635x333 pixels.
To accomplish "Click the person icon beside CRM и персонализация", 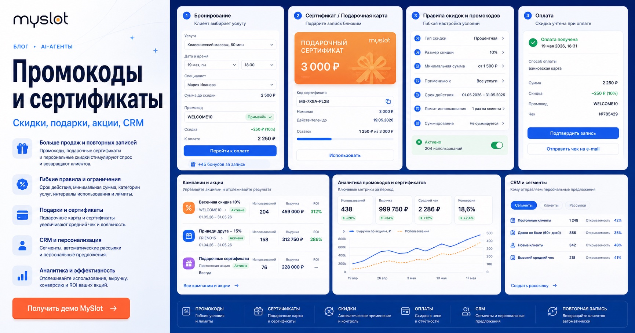I will tap(22, 245).
